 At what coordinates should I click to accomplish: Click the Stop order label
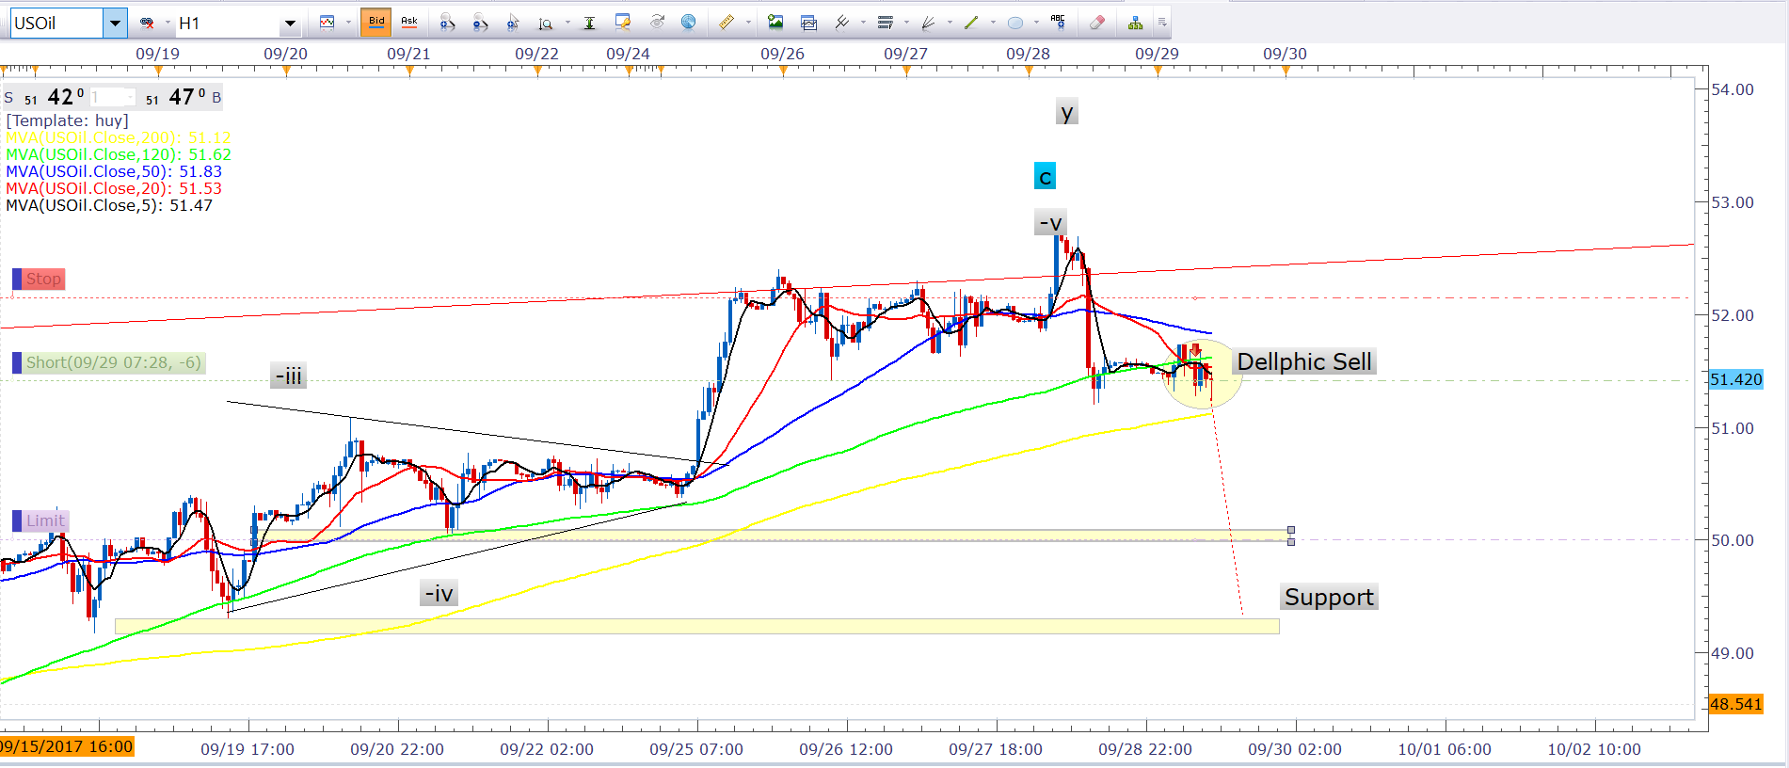pos(43,279)
